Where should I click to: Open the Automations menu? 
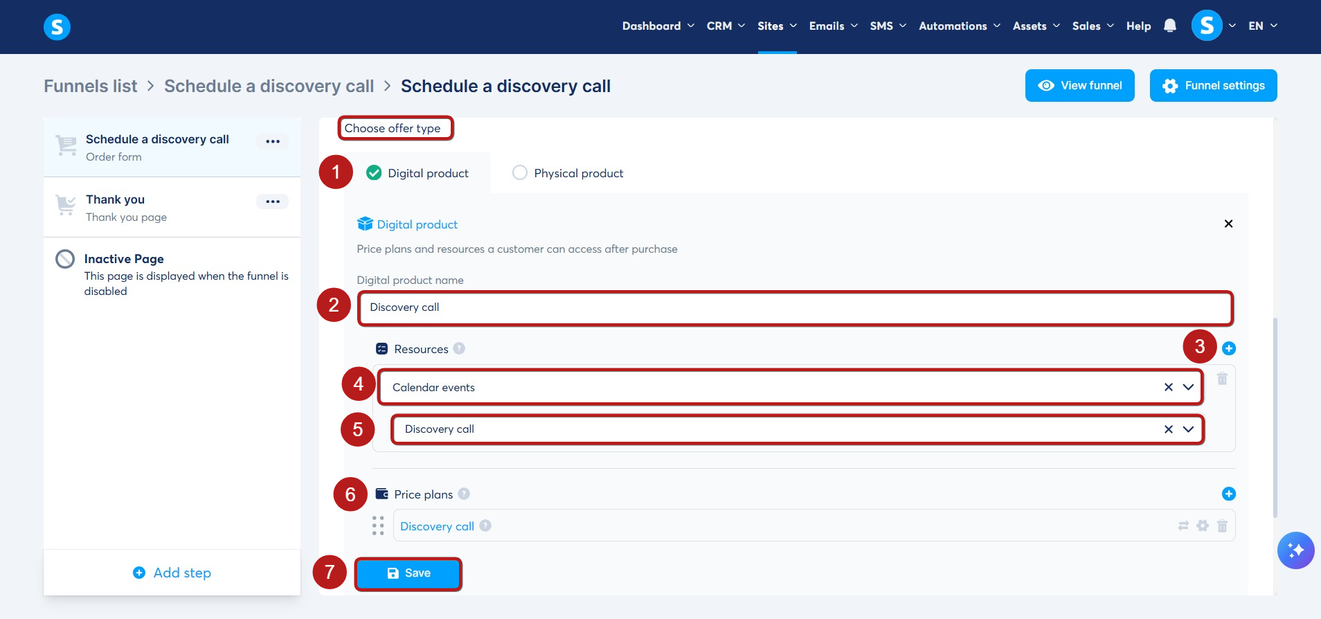pyautogui.click(x=960, y=26)
